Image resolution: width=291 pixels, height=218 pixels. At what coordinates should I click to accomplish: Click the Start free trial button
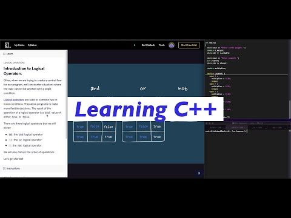[189, 45]
